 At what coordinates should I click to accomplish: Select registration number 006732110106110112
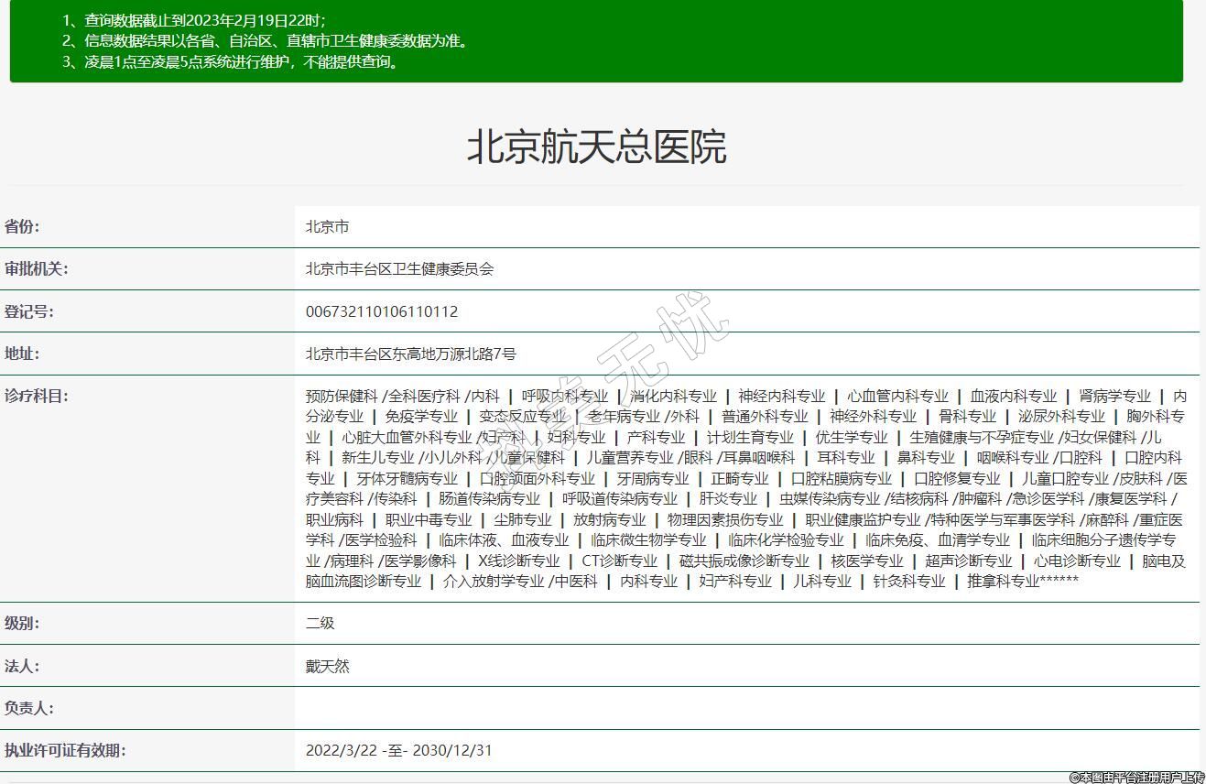[381, 311]
